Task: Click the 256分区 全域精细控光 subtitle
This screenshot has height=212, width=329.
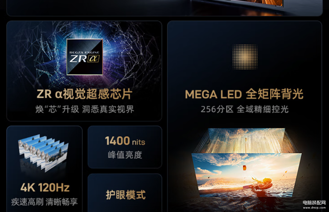Action: [245, 109]
